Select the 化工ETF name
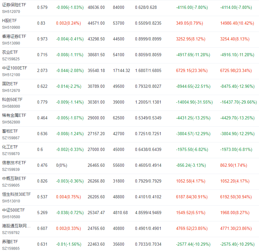Image resolution: width=259 pixels, height=252 pixels. (10, 147)
